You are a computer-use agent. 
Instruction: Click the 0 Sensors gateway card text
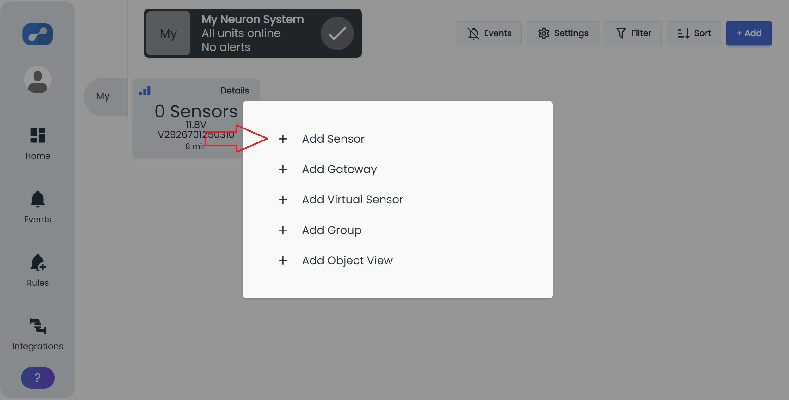tap(196, 111)
